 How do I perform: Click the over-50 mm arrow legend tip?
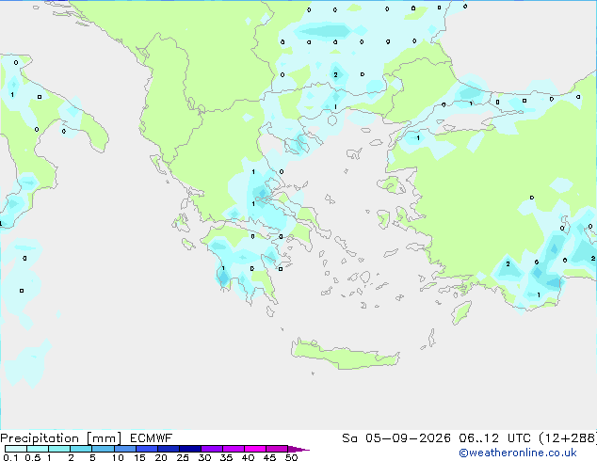(x=298, y=449)
